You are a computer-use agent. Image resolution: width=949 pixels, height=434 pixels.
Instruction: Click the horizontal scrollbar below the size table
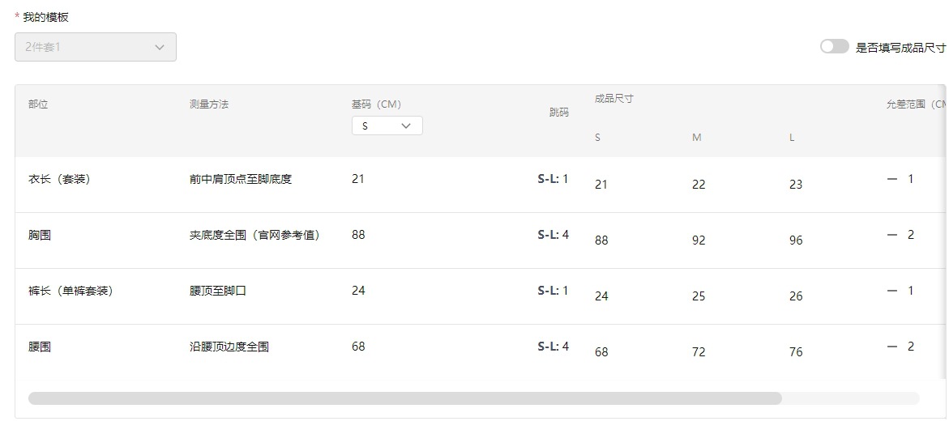point(405,398)
